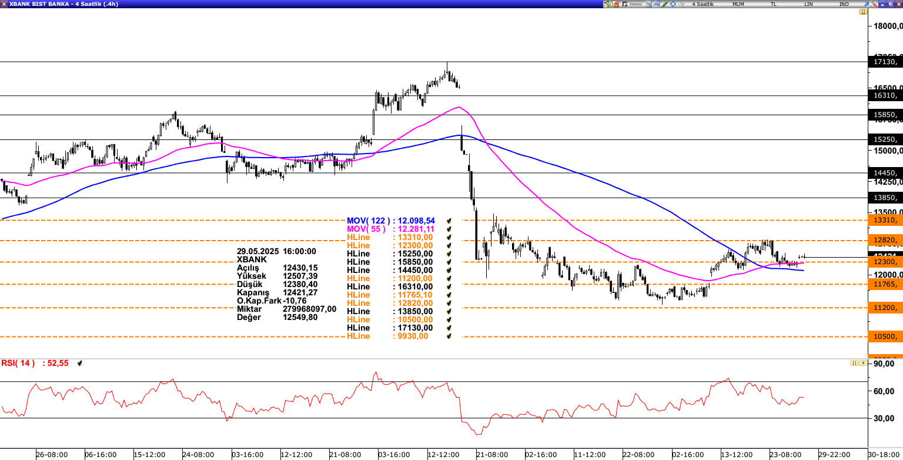
Task: Select the 15850 price label on the axis
Action: click(885, 115)
